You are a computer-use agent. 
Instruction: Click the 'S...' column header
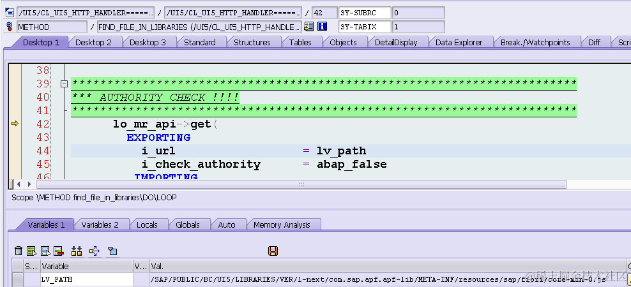coord(32,266)
